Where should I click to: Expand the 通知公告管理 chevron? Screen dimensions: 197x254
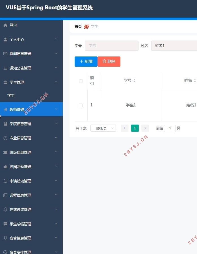click(56, 68)
